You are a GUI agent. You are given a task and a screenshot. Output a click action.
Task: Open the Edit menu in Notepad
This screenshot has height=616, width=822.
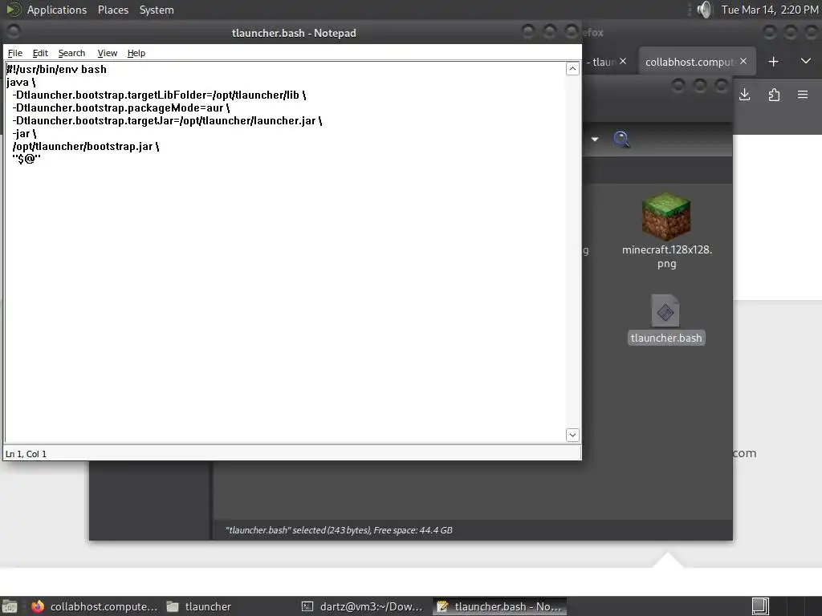(x=40, y=53)
